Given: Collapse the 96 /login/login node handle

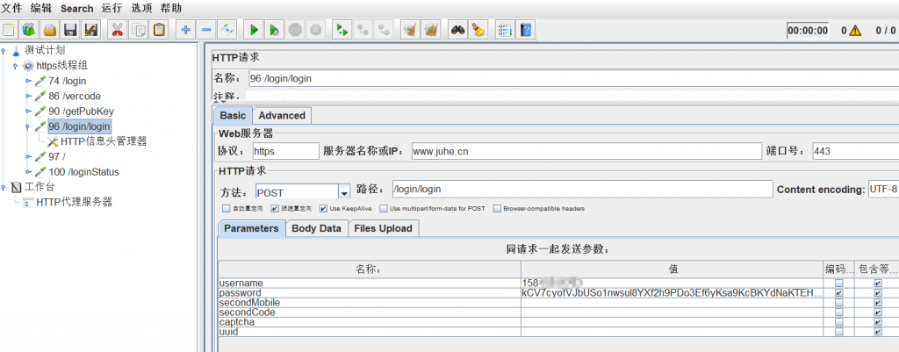Looking at the screenshot, I should coord(27,126).
